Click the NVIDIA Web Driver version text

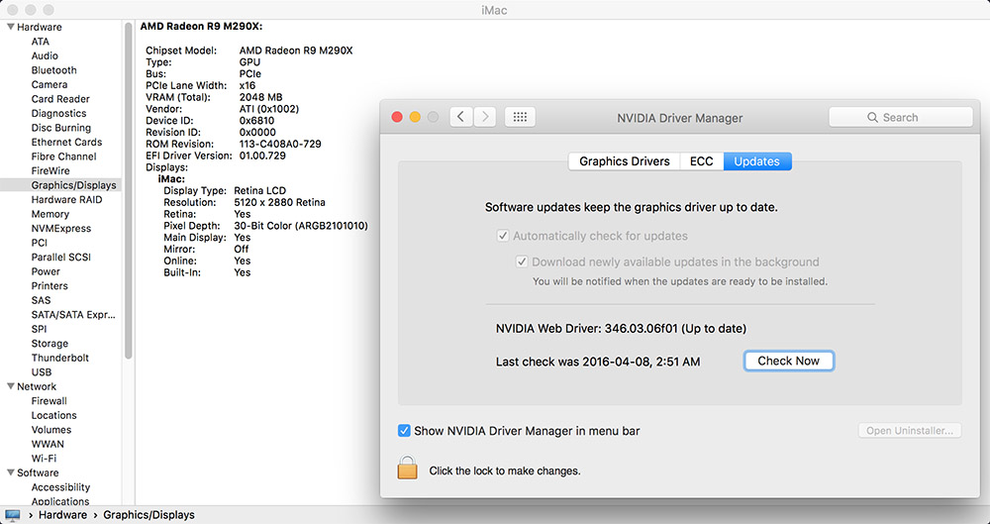point(621,329)
